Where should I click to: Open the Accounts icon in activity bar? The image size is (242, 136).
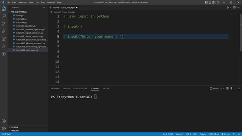(4, 121)
